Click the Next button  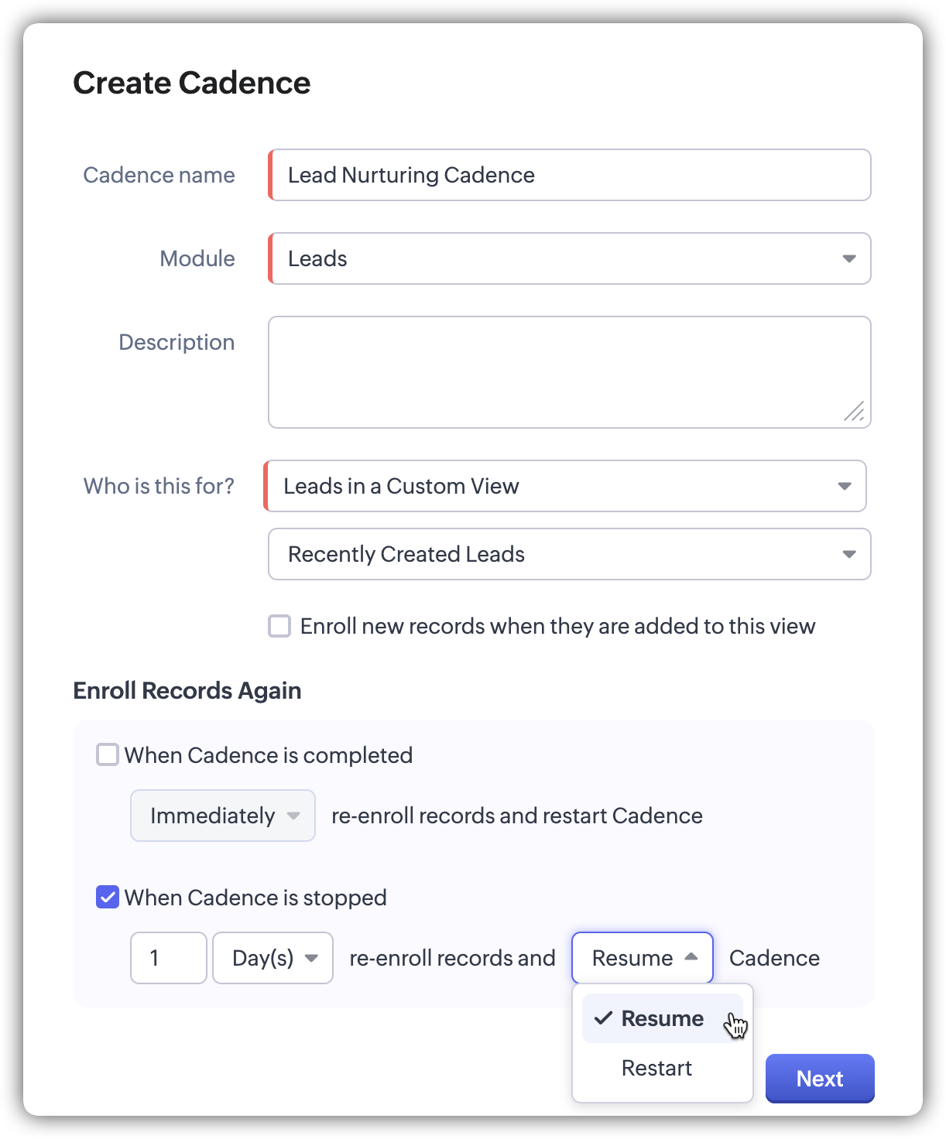tap(820, 1078)
